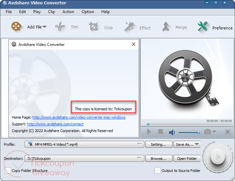This screenshot has width=235, height=181.
Task: Open the Edit menu
Action: 22,12
